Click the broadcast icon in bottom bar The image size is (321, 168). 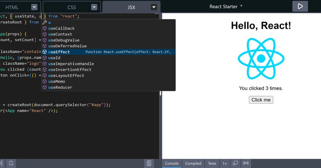tap(246, 163)
